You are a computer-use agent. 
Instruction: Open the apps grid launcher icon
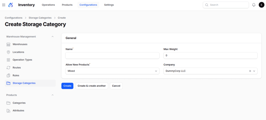(x=4, y=5)
